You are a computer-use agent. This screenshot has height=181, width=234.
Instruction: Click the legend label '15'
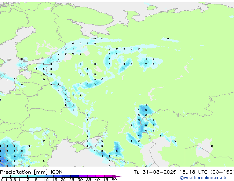click(55, 180)
